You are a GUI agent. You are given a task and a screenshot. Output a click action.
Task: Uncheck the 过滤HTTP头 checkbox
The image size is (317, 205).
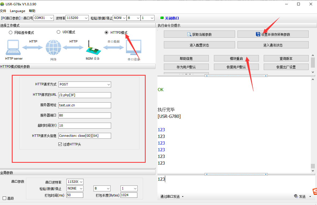click(60, 144)
